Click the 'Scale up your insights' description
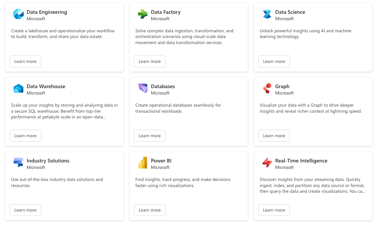Screen dimensions: 377x225 click(x=64, y=111)
